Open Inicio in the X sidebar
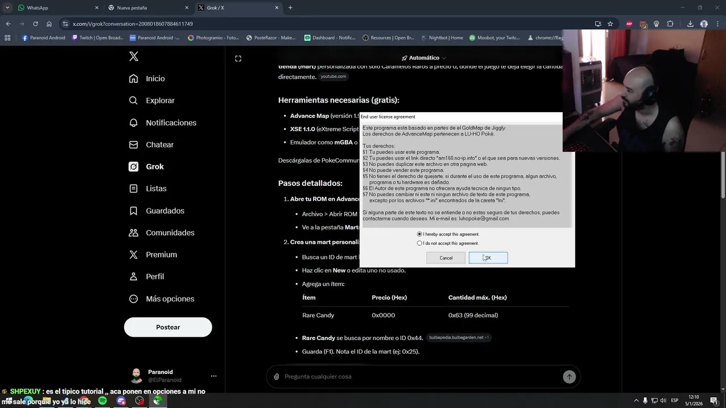Viewport: 726px width, 408px height. [147, 78]
